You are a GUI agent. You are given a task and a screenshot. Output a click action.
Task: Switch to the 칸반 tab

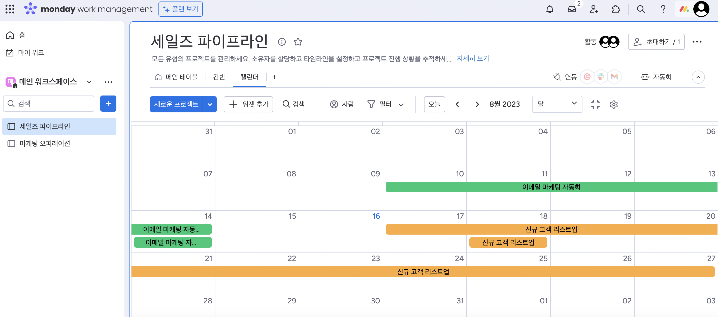point(219,77)
